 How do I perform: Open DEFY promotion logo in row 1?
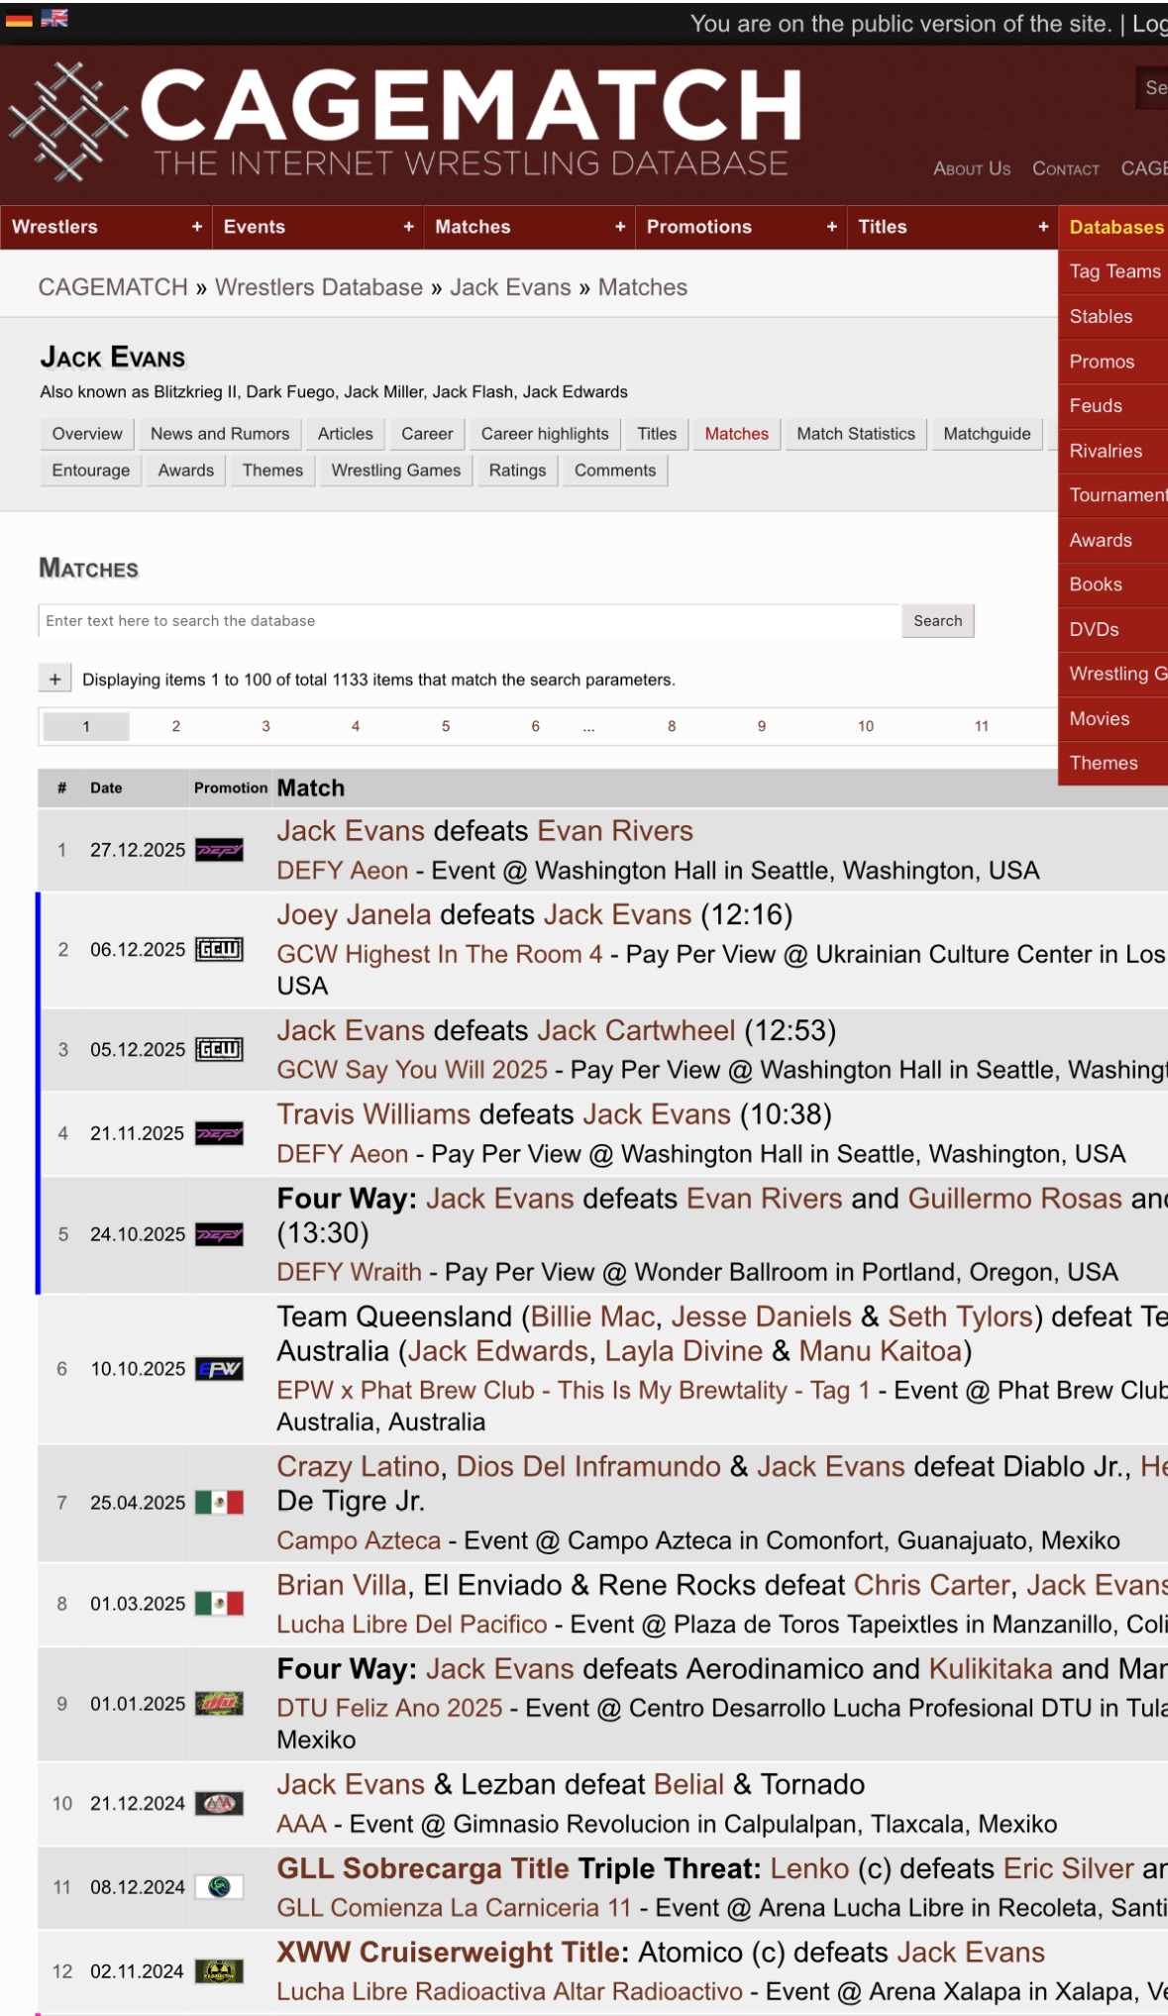coord(219,850)
